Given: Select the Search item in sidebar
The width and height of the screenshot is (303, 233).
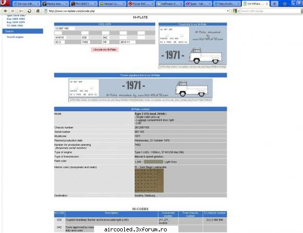Looking at the screenshot, I should (x=22, y=31).
